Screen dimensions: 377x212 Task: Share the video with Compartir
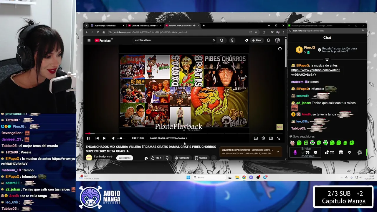(182, 158)
